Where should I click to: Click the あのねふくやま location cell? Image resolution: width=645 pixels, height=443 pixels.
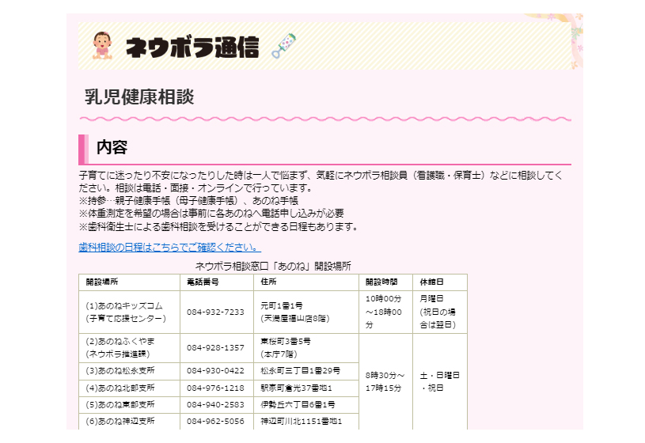point(121,347)
